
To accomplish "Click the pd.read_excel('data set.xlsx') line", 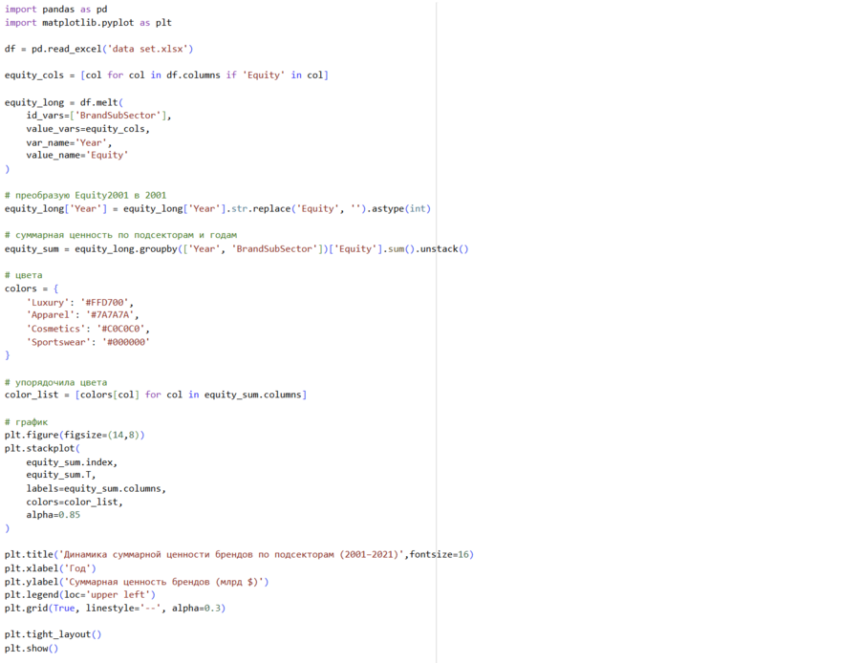I will [98, 49].
